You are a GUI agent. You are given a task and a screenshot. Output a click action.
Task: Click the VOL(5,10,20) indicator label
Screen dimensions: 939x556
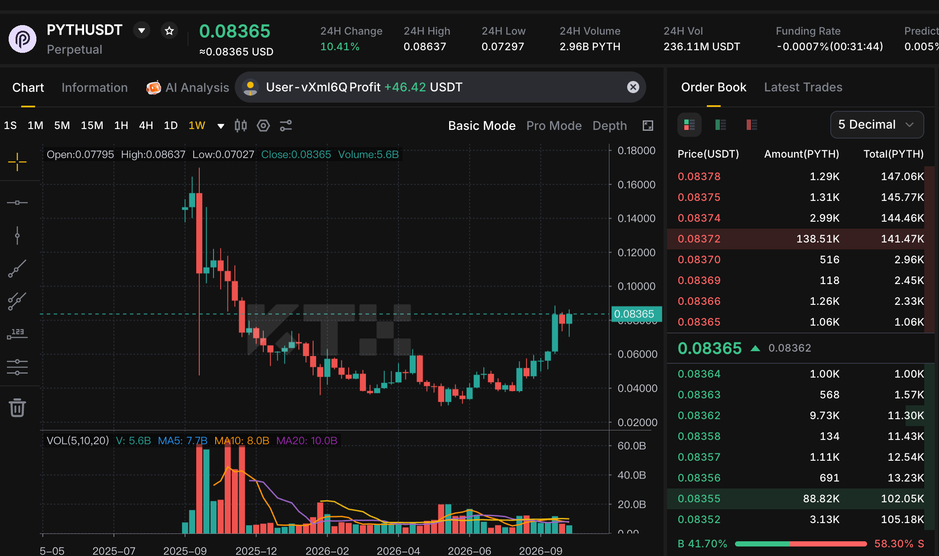pyautogui.click(x=78, y=440)
